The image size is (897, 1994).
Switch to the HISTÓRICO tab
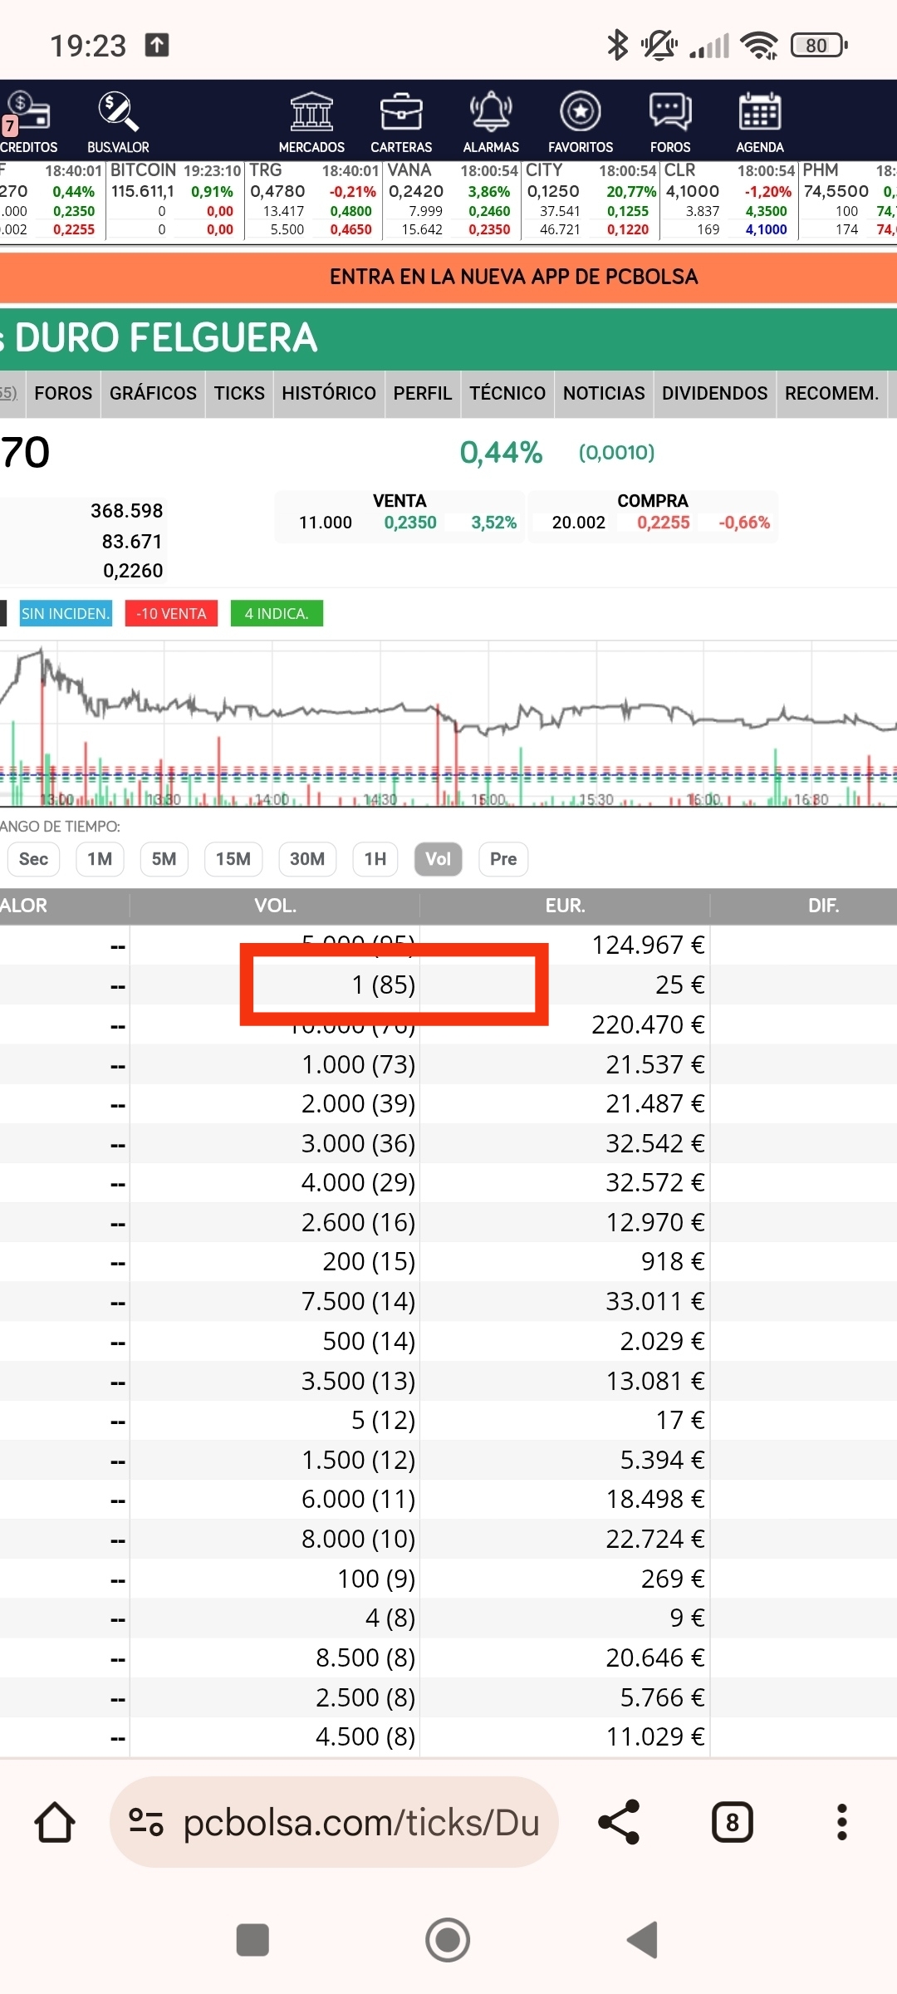tap(329, 394)
